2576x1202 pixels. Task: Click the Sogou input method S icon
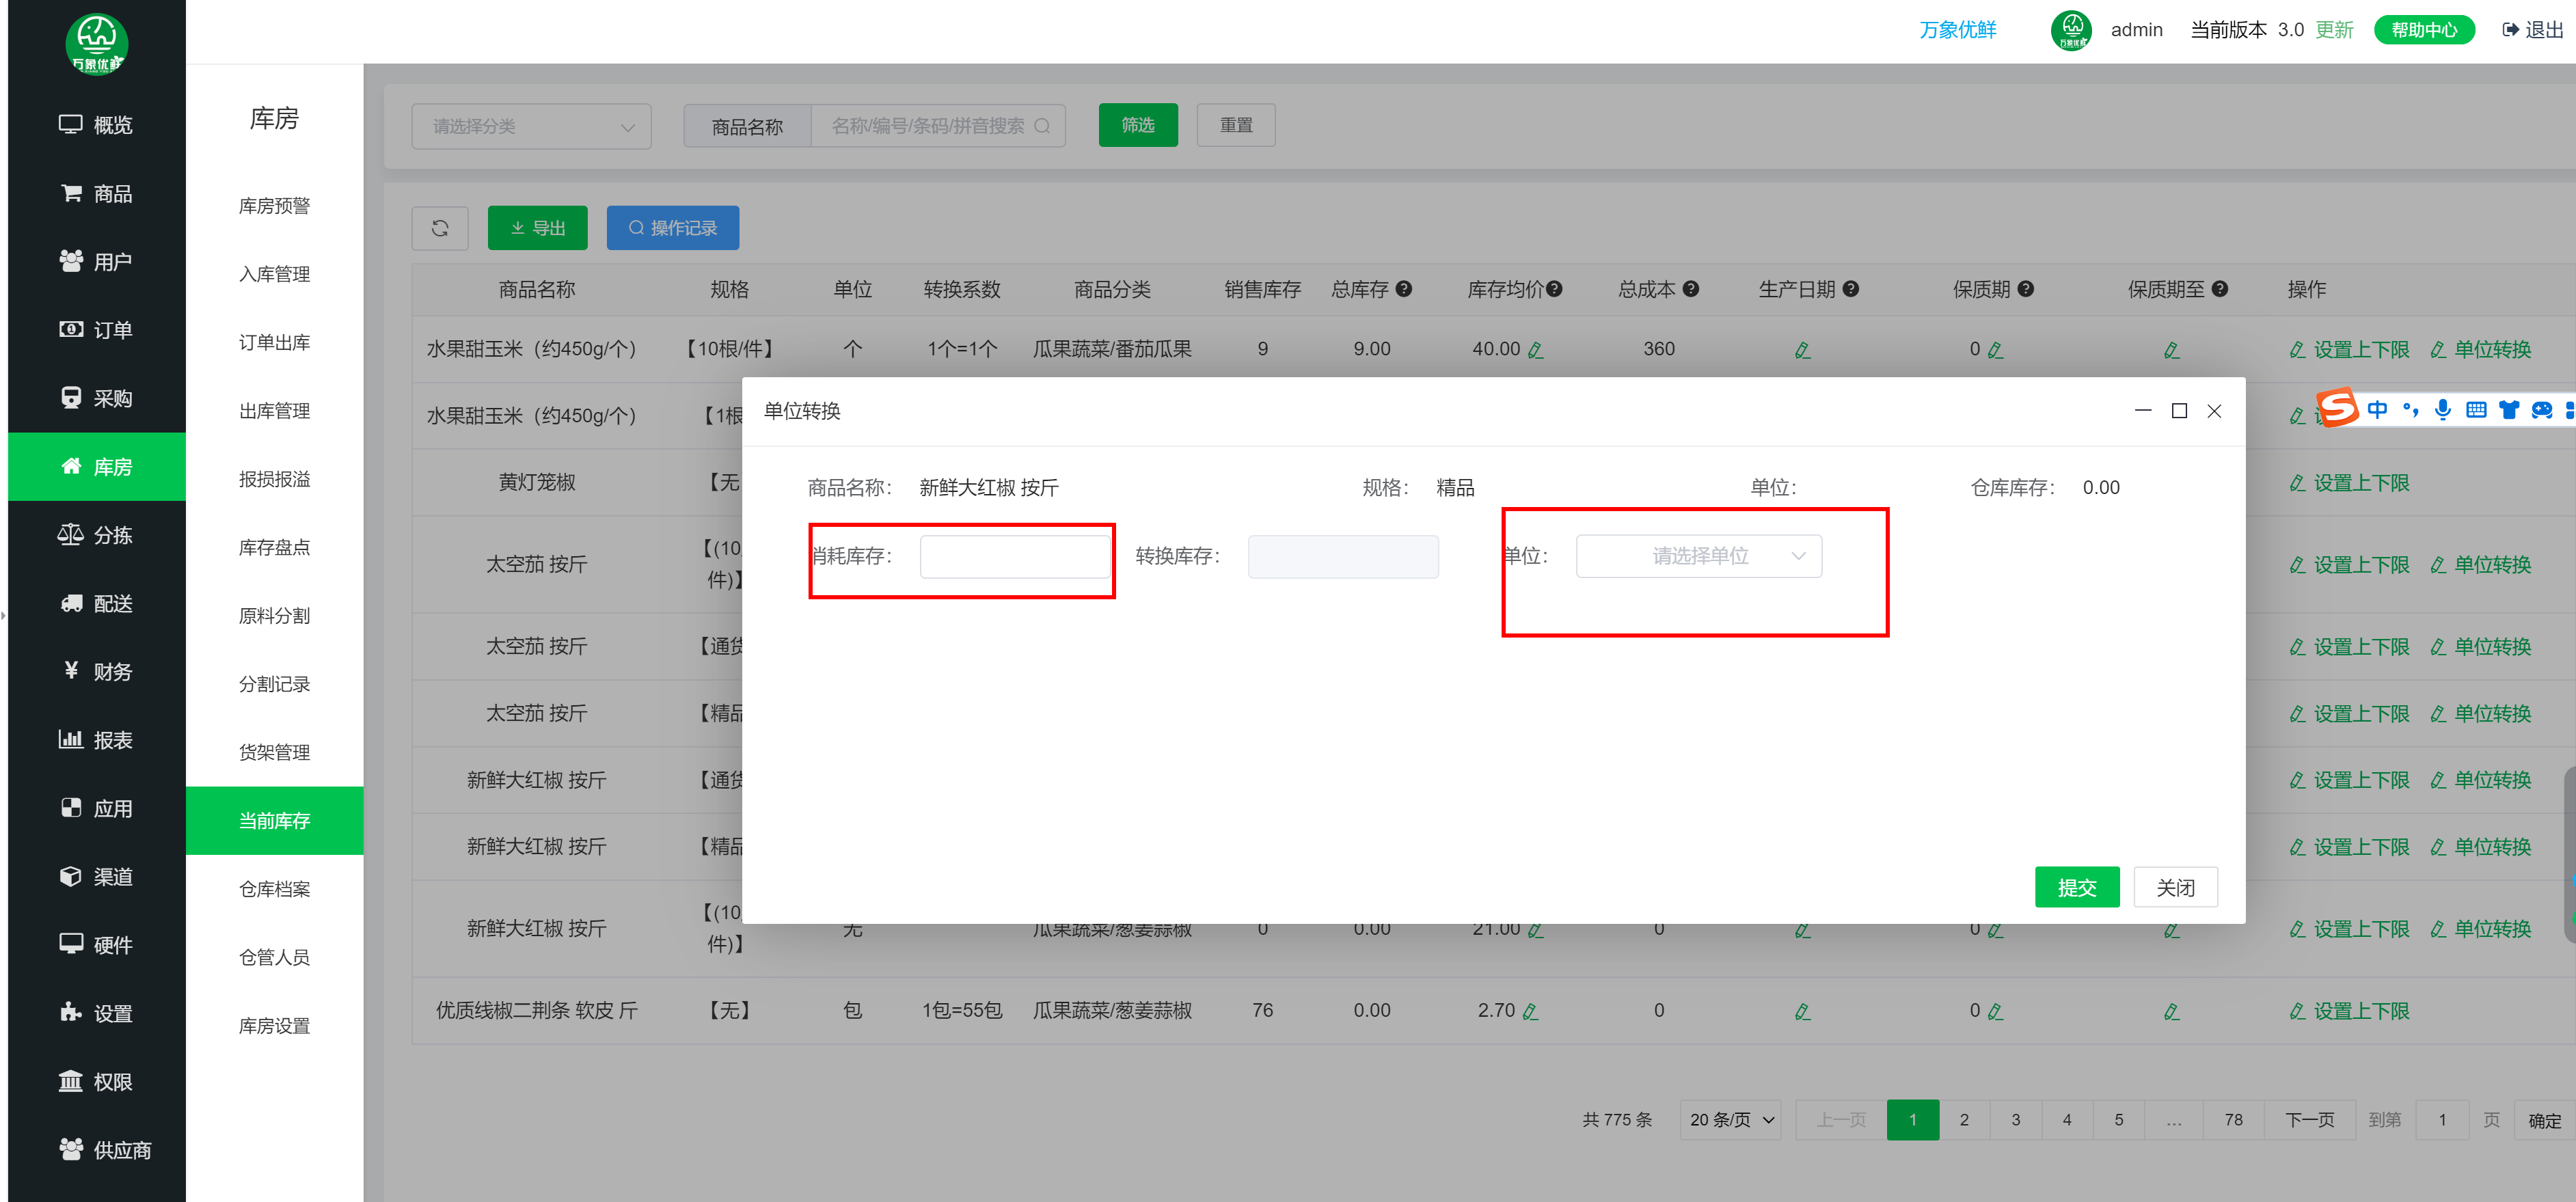[x=2338, y=407]
